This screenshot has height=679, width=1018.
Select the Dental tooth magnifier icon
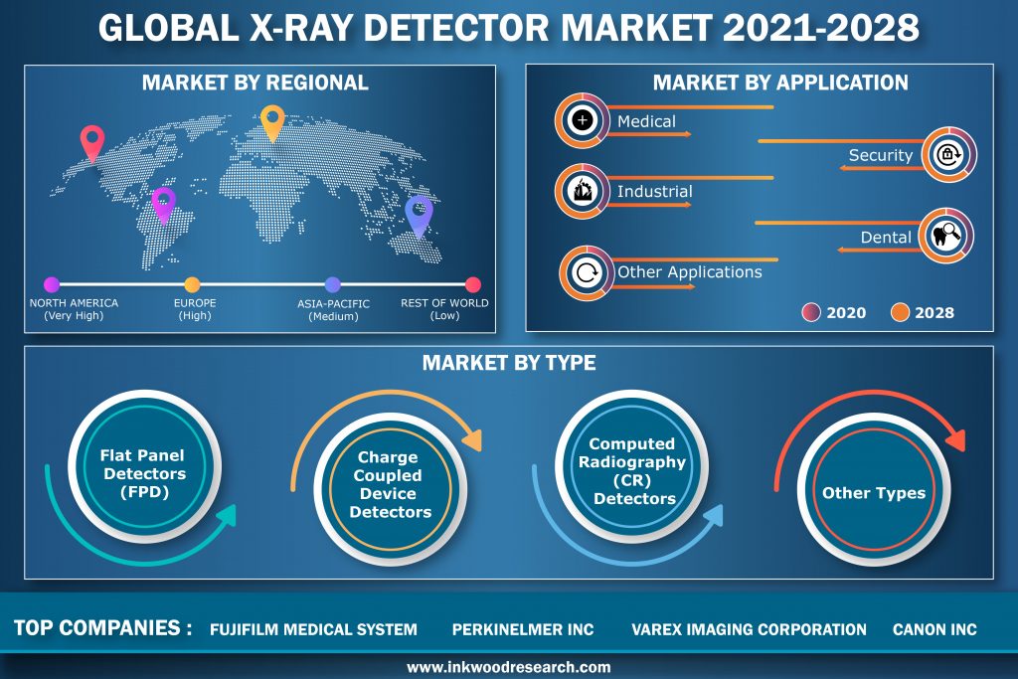pyautogui.click(x=945, y=235)
